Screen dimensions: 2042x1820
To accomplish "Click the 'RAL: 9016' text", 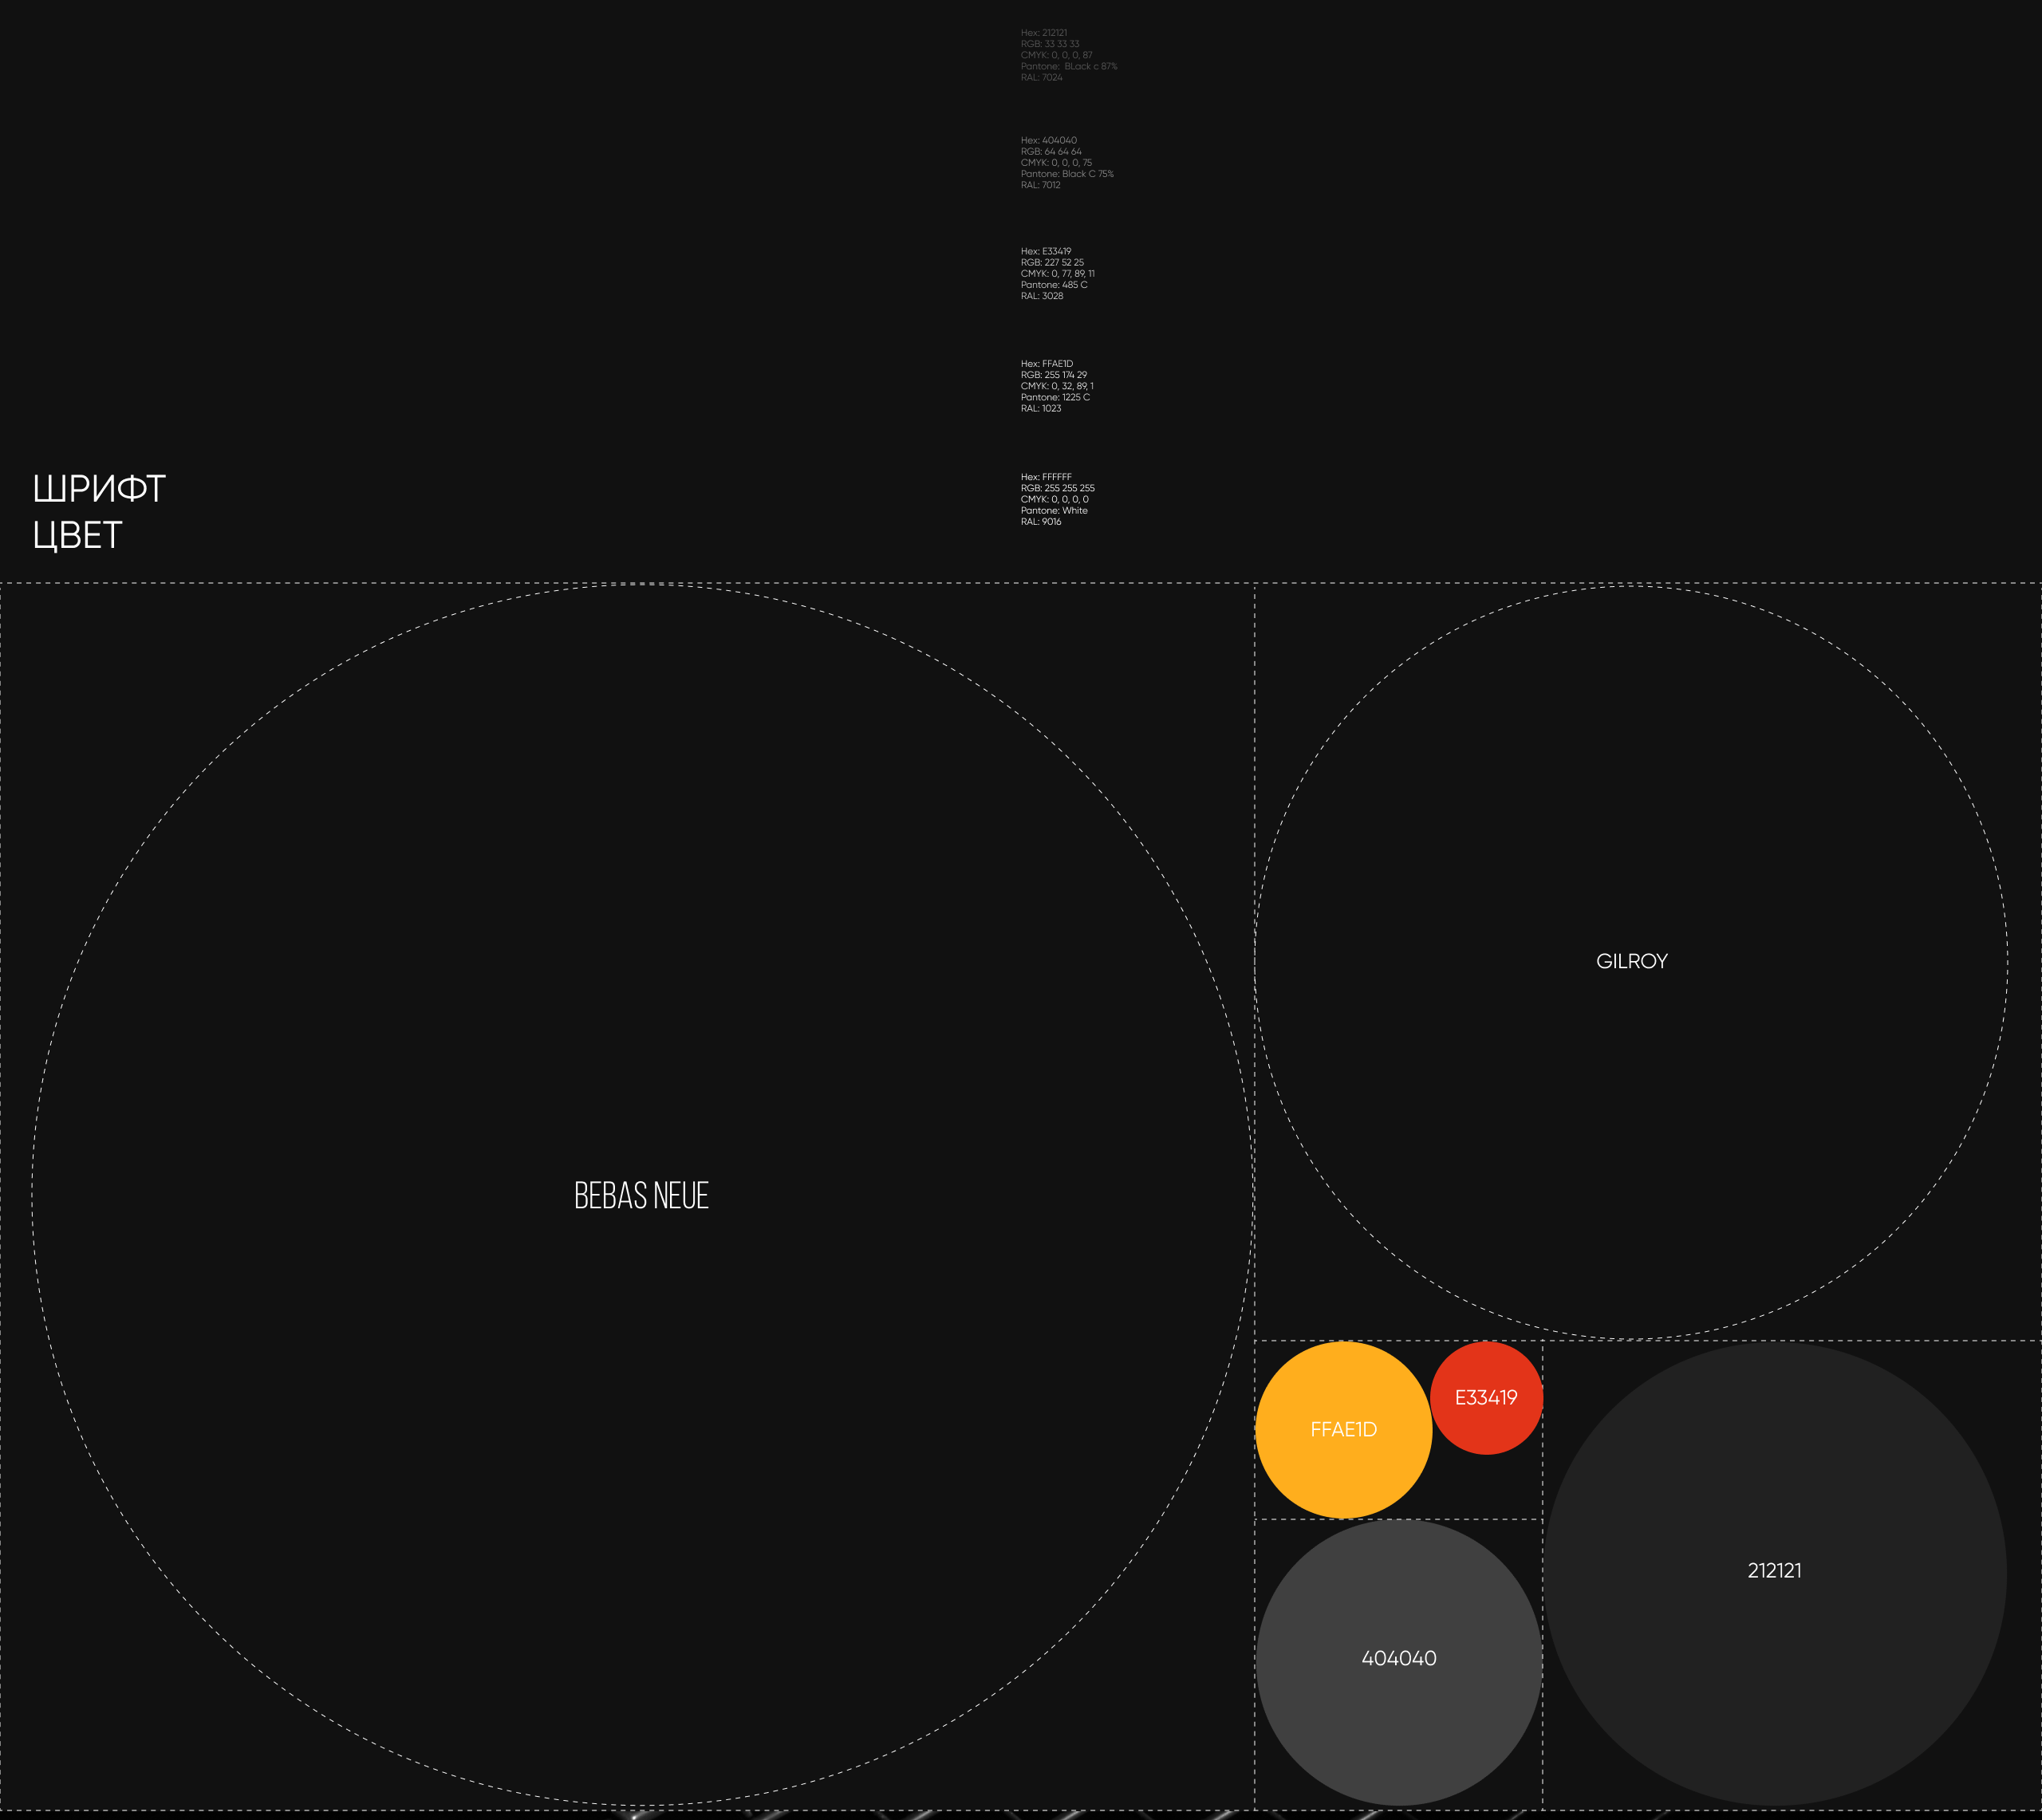I will [x=1040, y=522].
